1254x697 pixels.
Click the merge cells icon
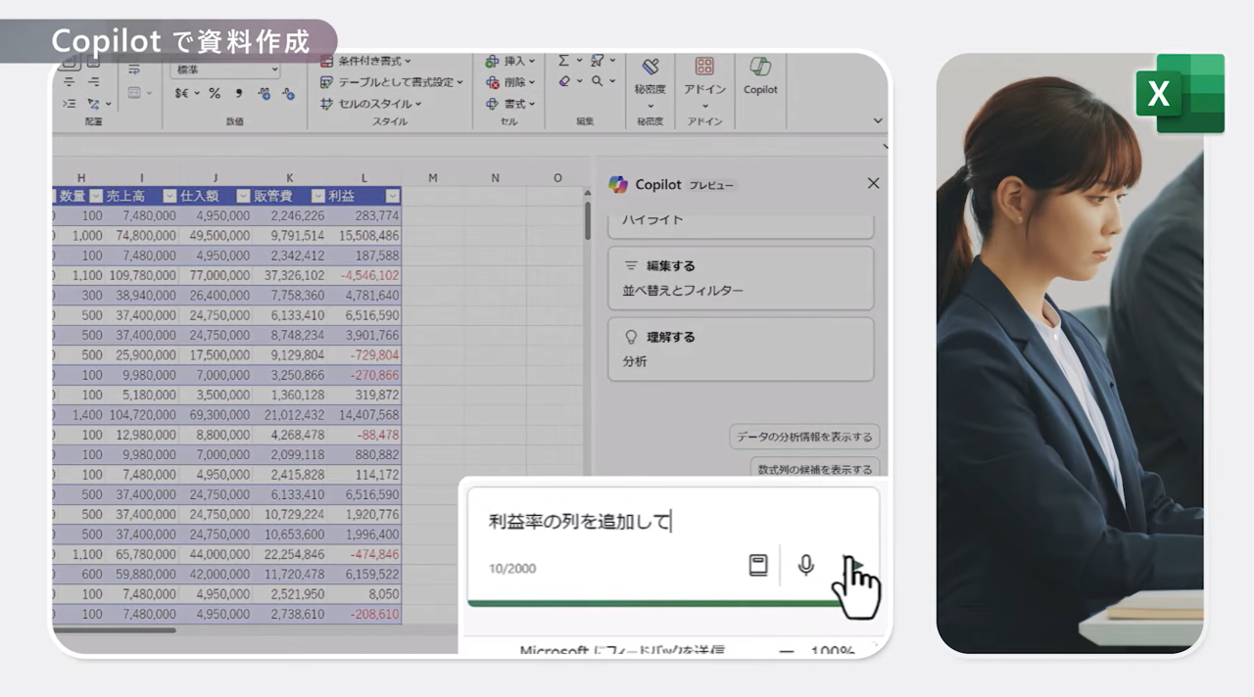(x=134, y=93)
